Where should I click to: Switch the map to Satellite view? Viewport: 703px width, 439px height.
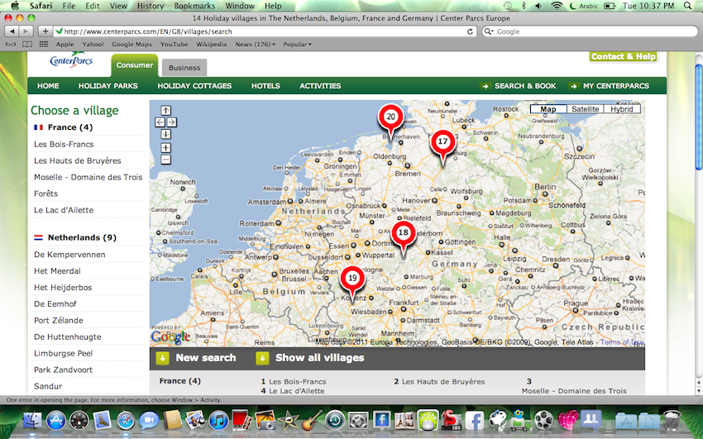pyautogui.click(x=585, y=109)
